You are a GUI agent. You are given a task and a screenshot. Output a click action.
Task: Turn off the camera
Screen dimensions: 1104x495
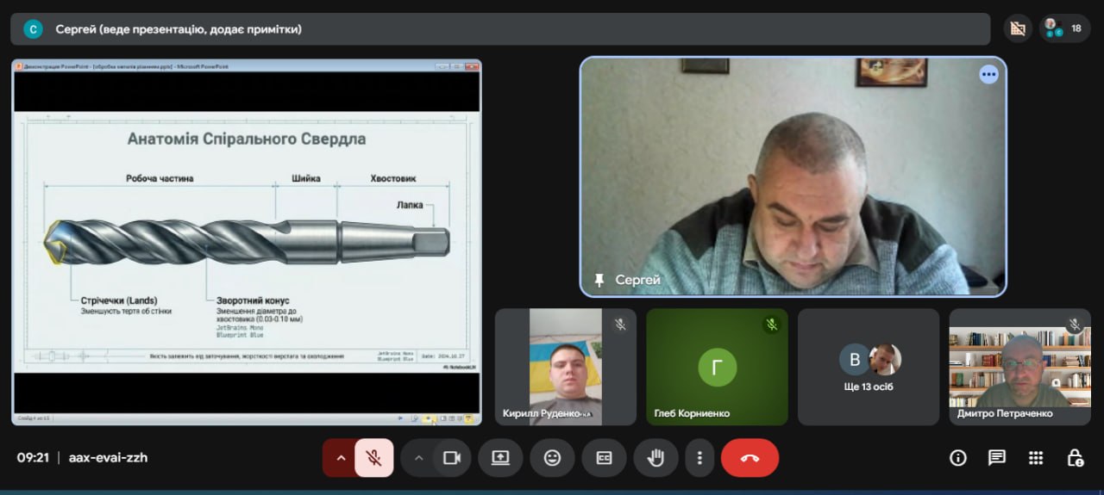click(x=450, y=458)
